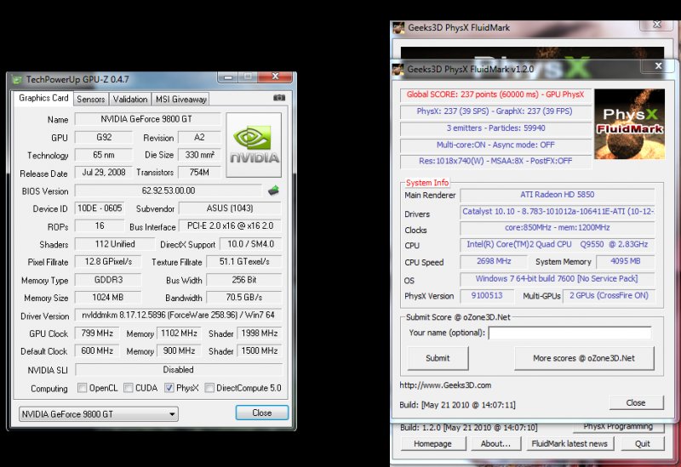
Task: Click the Device ID 10DE - 0605 value
Action: [100, 208]
